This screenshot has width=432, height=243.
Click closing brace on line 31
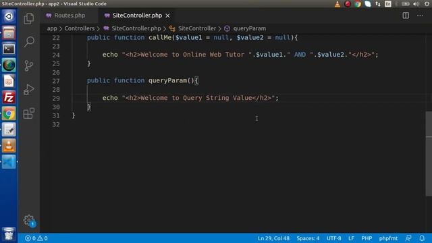74,115
